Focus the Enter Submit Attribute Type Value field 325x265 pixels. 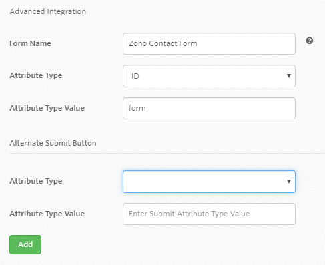pos(209,214)
